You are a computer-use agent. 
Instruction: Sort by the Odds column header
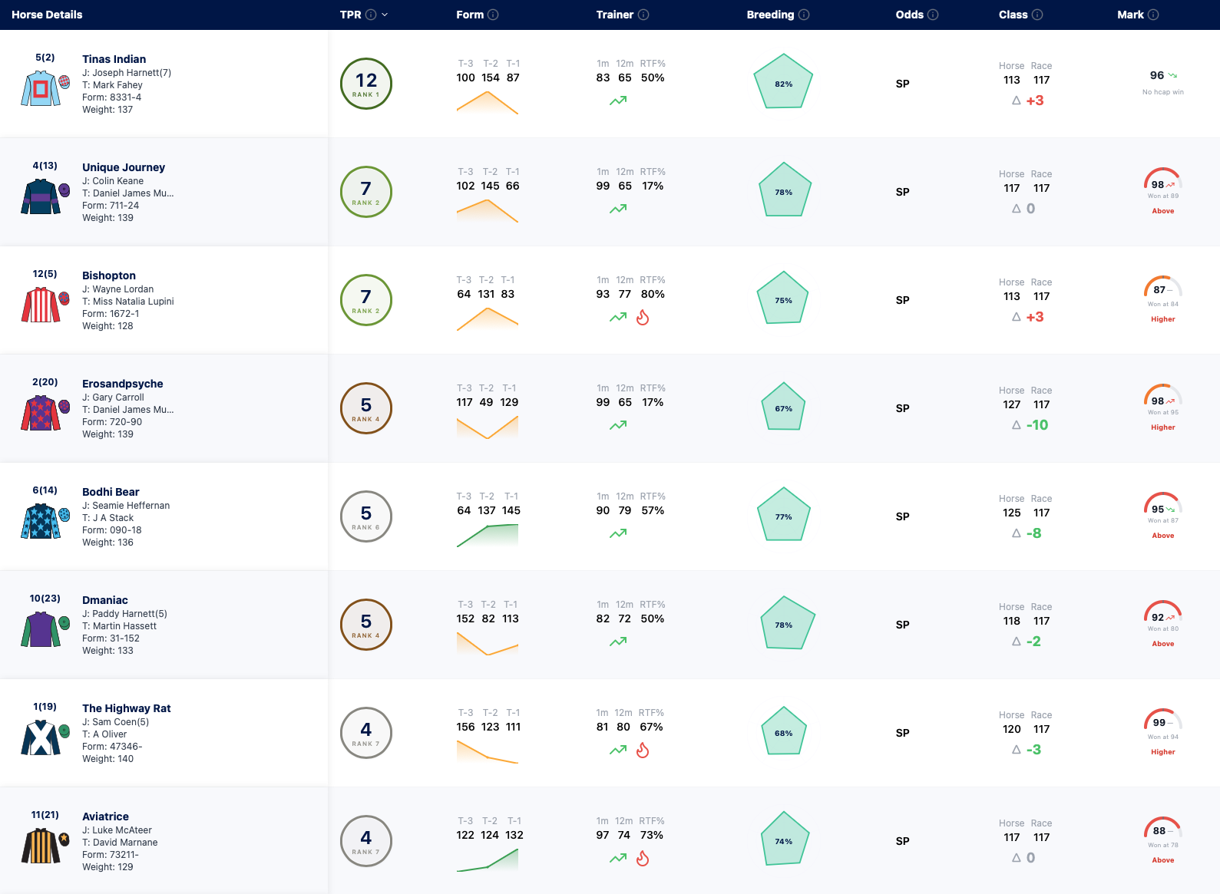pyautogui.click(x=909, y=15)
